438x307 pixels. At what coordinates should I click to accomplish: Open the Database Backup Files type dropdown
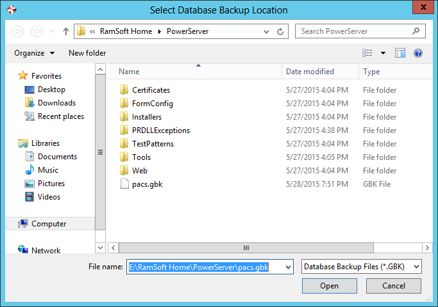click(361, 267)
